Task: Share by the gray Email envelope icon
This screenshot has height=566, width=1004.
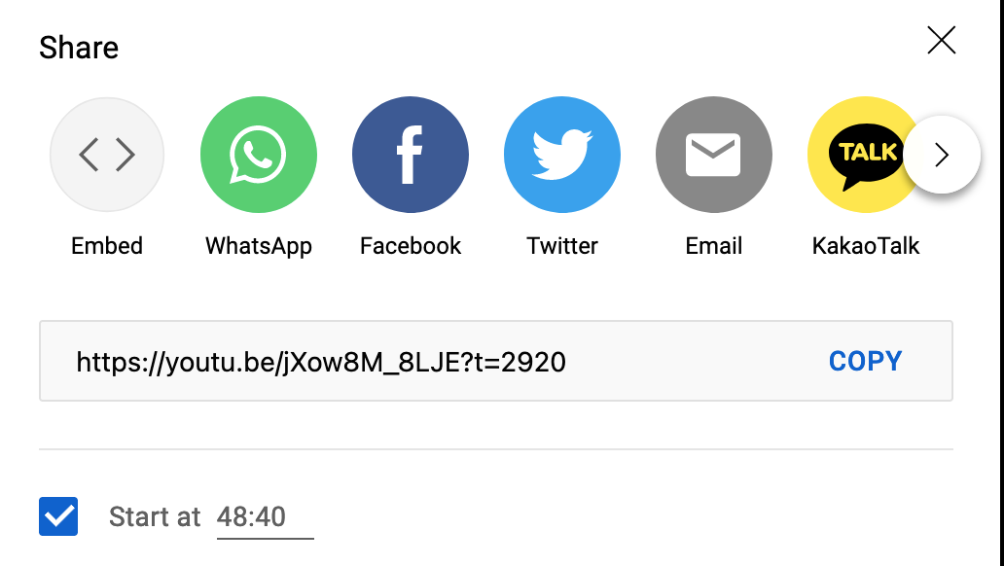Action: coord(714,155)
